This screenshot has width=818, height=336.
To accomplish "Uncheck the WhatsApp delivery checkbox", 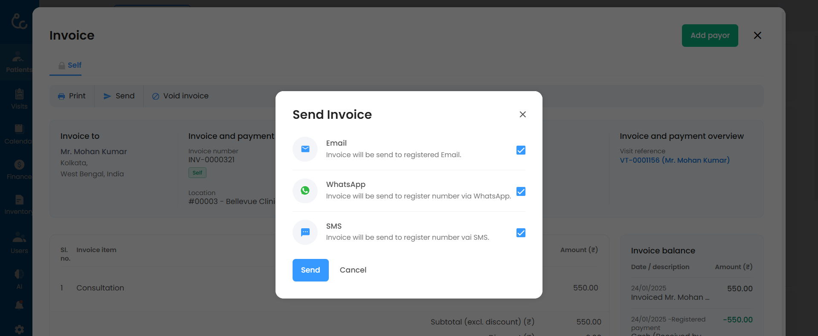I will [x=521, y=192].
